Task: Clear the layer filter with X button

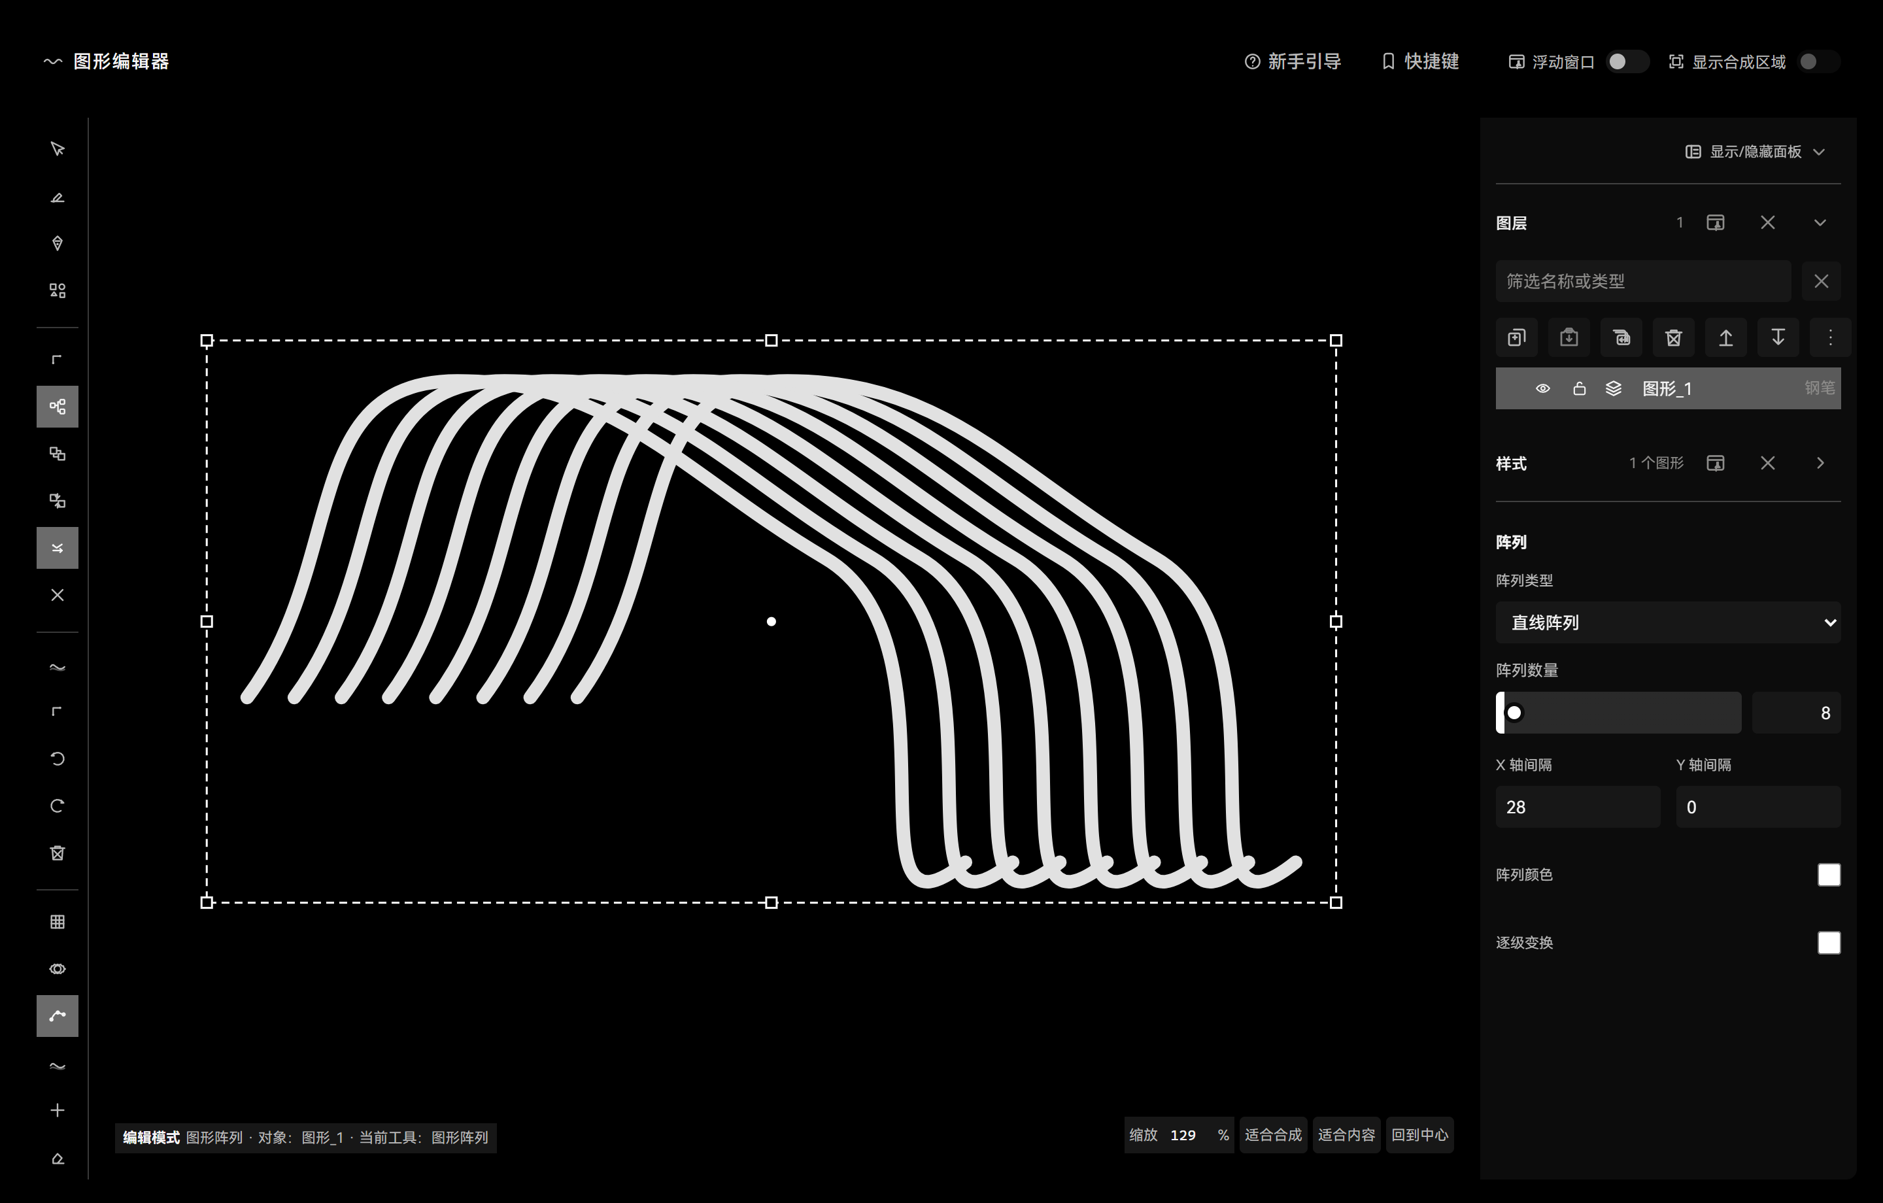Action: [x=1822, y=280]
